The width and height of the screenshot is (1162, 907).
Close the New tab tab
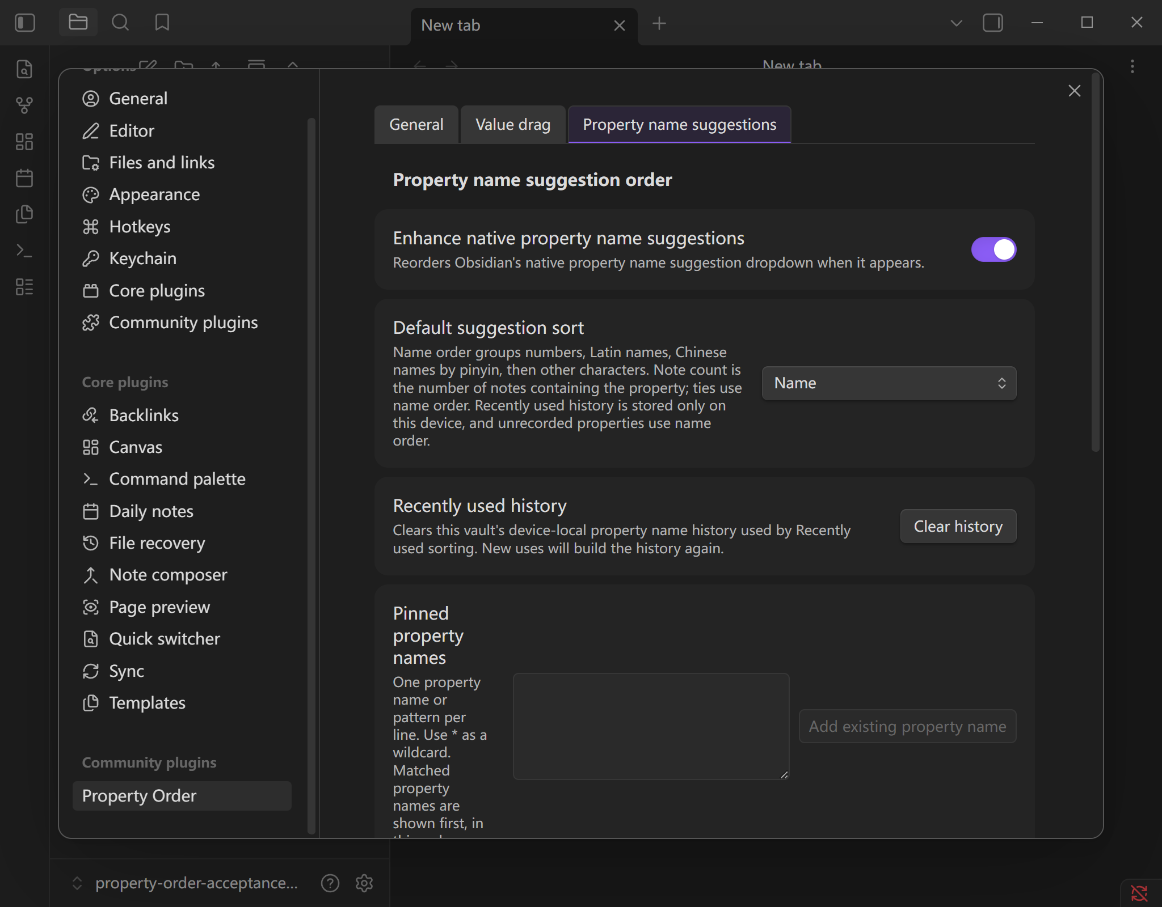[620, 26]
